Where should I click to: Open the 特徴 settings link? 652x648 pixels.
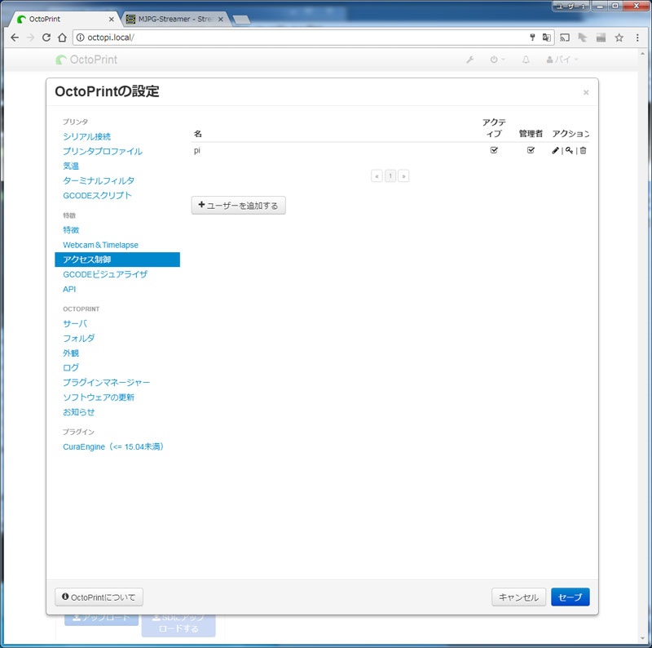pos(71,230)
